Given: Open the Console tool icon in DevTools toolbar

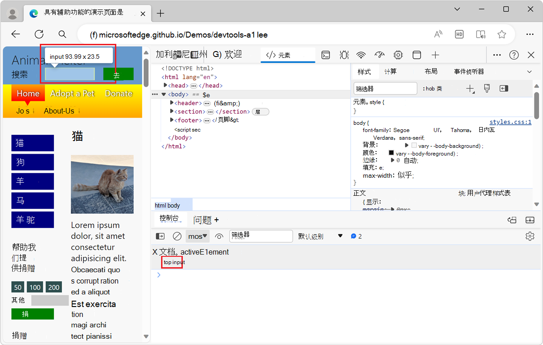Looking at the screenshot, I should pyautogui.click(x=326, y=55).
